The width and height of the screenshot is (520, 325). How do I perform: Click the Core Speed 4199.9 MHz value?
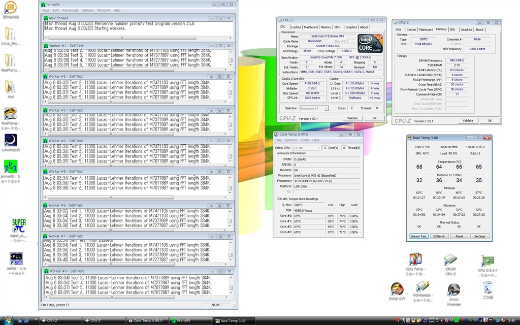point(312,84)
